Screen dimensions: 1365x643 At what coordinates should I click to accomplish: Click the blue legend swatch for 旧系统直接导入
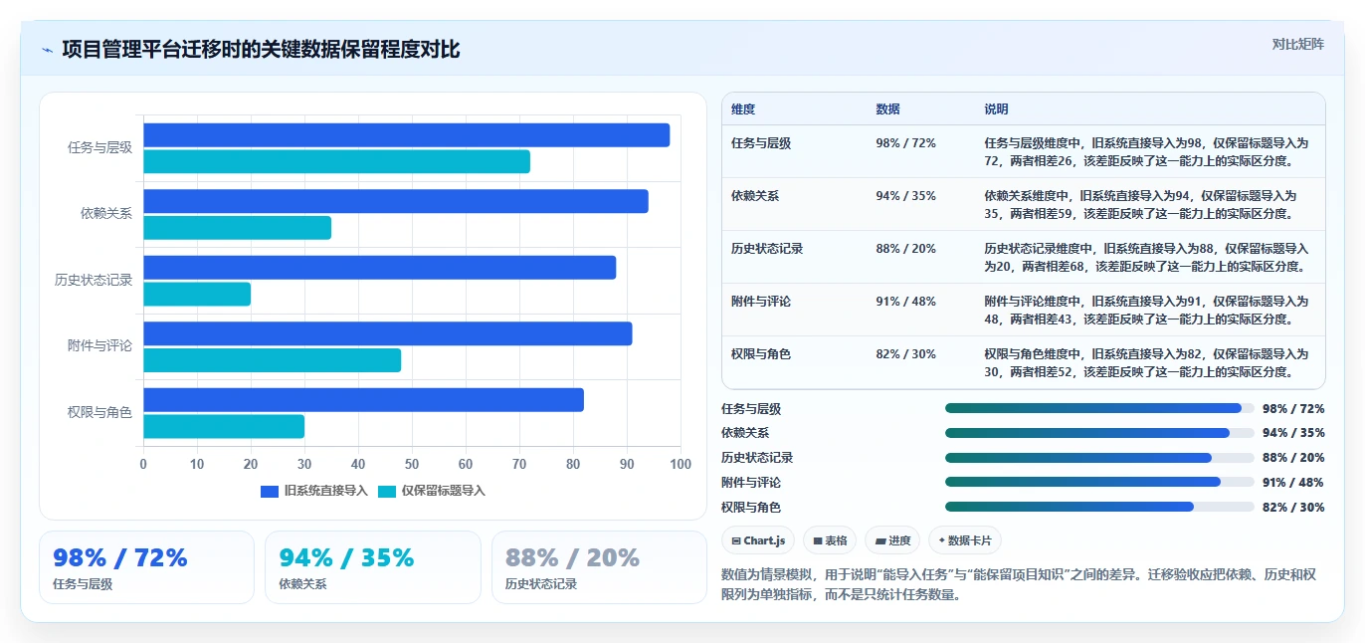click(270, 491)
